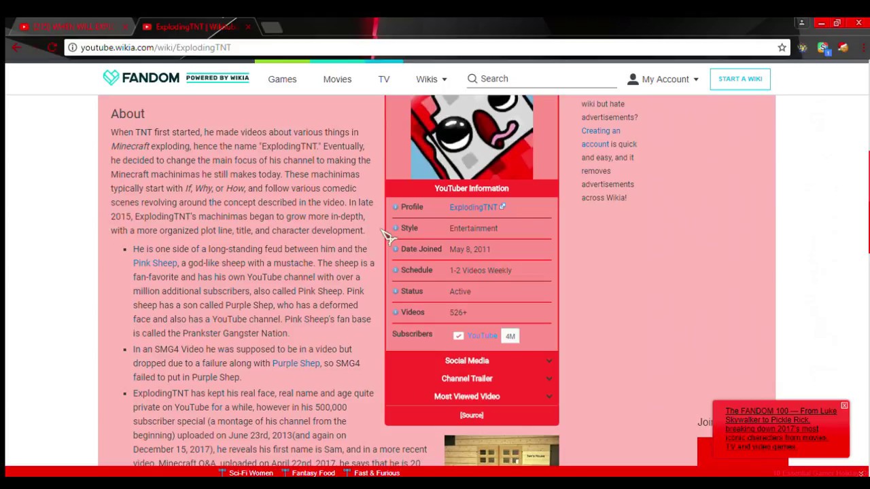This screenshot has height=489, width=870.
Task: Click the '526+' videos value
Action: 458,312
